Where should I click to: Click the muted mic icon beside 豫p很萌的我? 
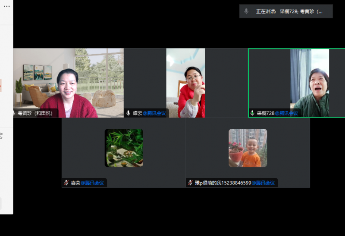point(190,183)
